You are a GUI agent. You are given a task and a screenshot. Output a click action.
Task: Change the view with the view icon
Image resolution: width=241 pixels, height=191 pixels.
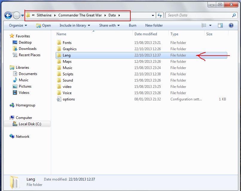click(204, 25)
